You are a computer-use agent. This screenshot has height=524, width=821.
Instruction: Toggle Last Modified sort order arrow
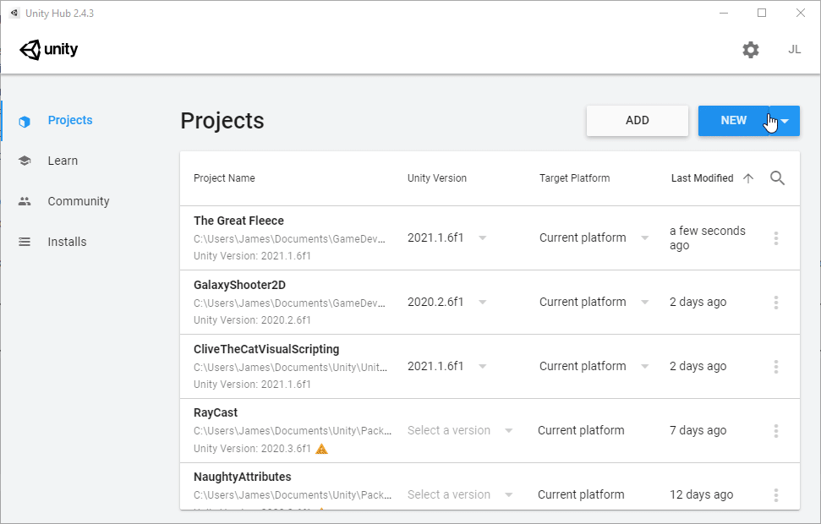[x=747, y=178]
